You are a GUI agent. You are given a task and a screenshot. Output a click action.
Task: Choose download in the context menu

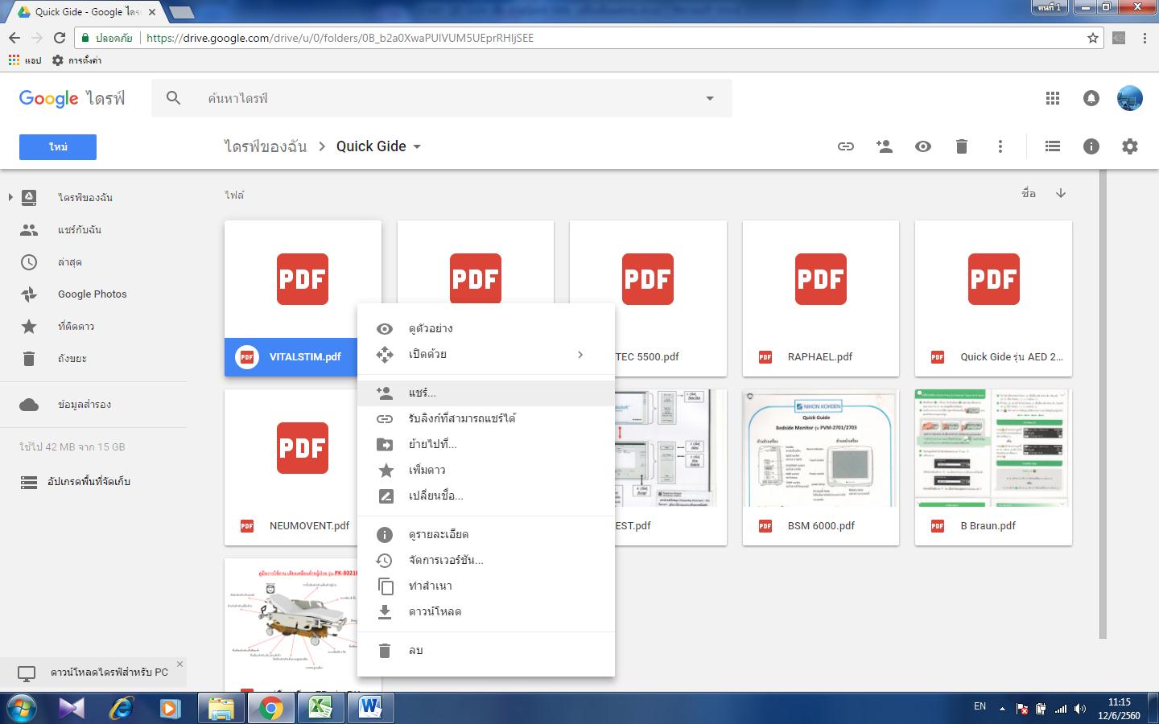[x=486, y=611]
